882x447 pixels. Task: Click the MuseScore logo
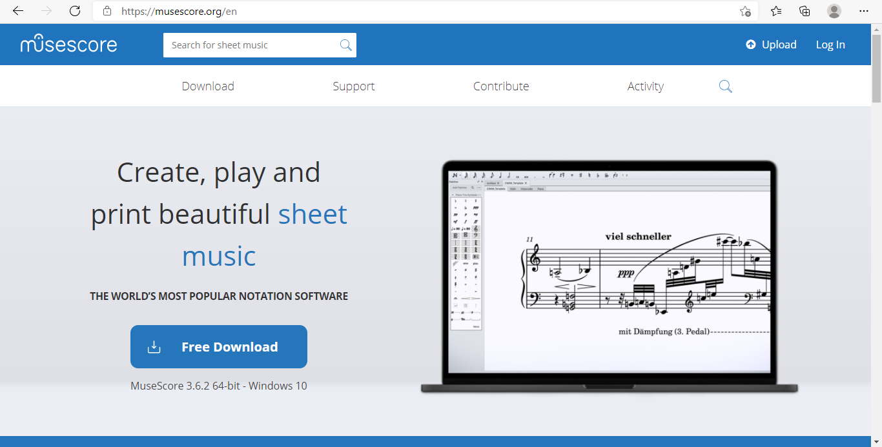[x=68, y=44]
